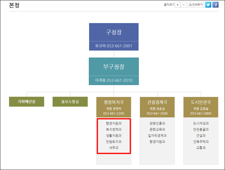
Task: Open 생활지원과 link
Action: click(114, 136)
